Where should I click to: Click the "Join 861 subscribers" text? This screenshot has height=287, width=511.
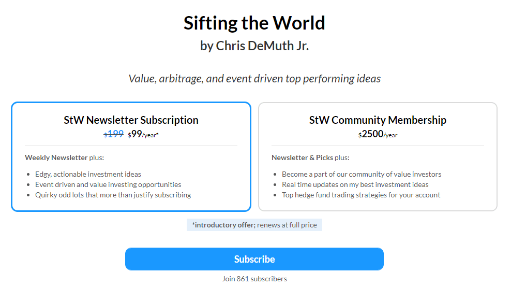[254, 279]
